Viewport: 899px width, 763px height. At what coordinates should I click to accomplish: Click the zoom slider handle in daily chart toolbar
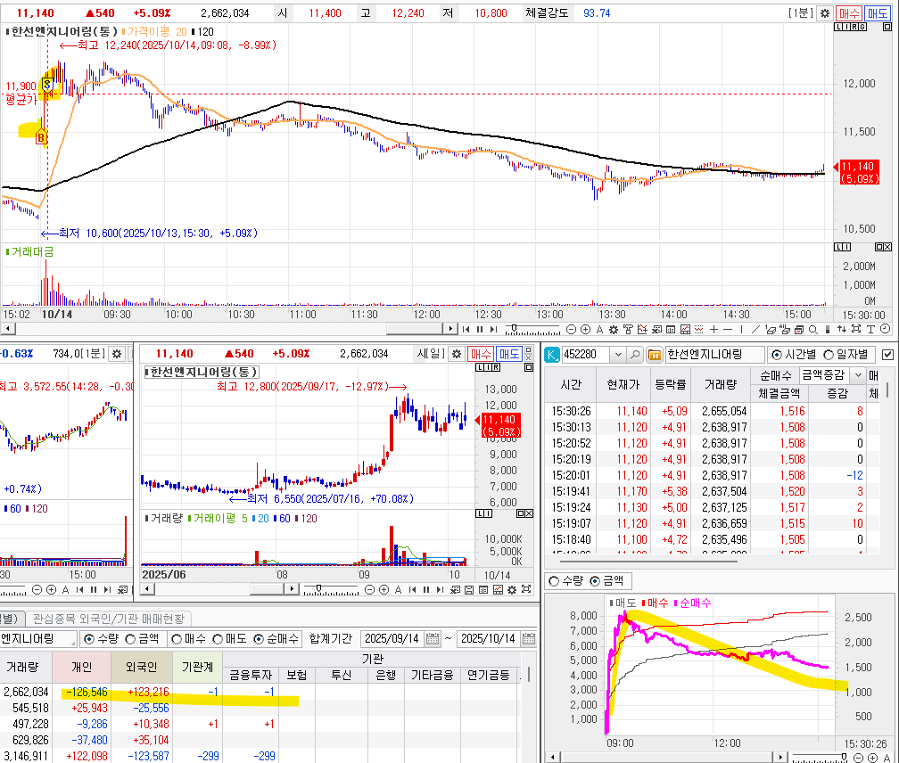pyautogui.click(x=318, y=587)
